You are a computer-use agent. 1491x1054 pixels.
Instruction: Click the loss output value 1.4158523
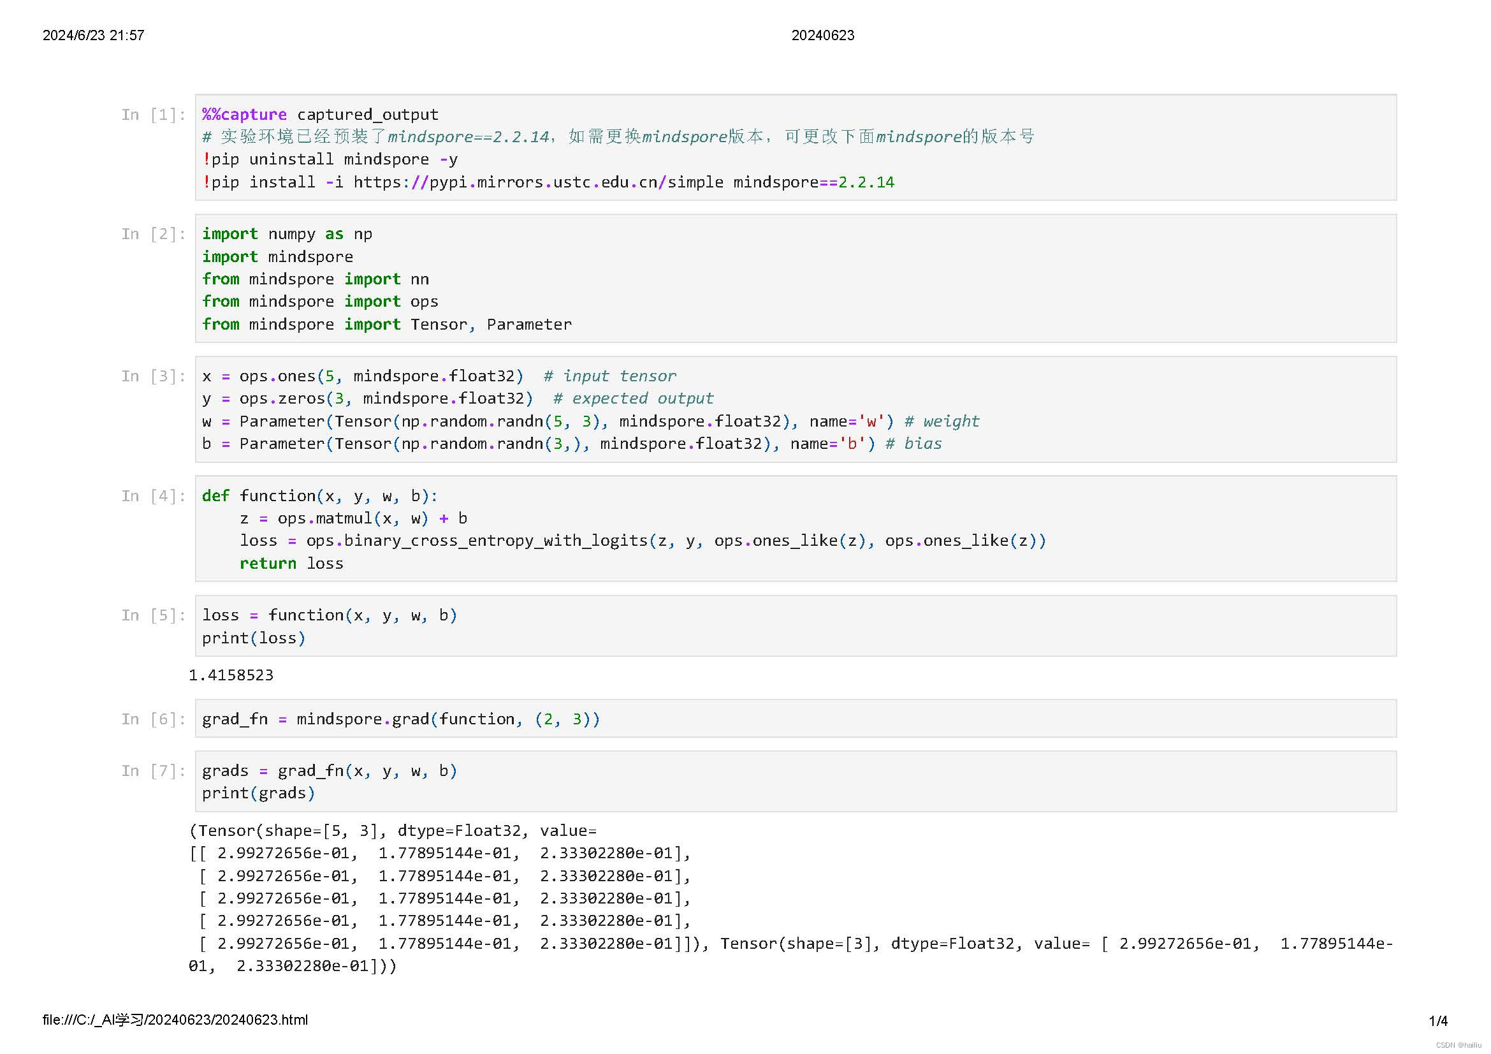[231, 675]
